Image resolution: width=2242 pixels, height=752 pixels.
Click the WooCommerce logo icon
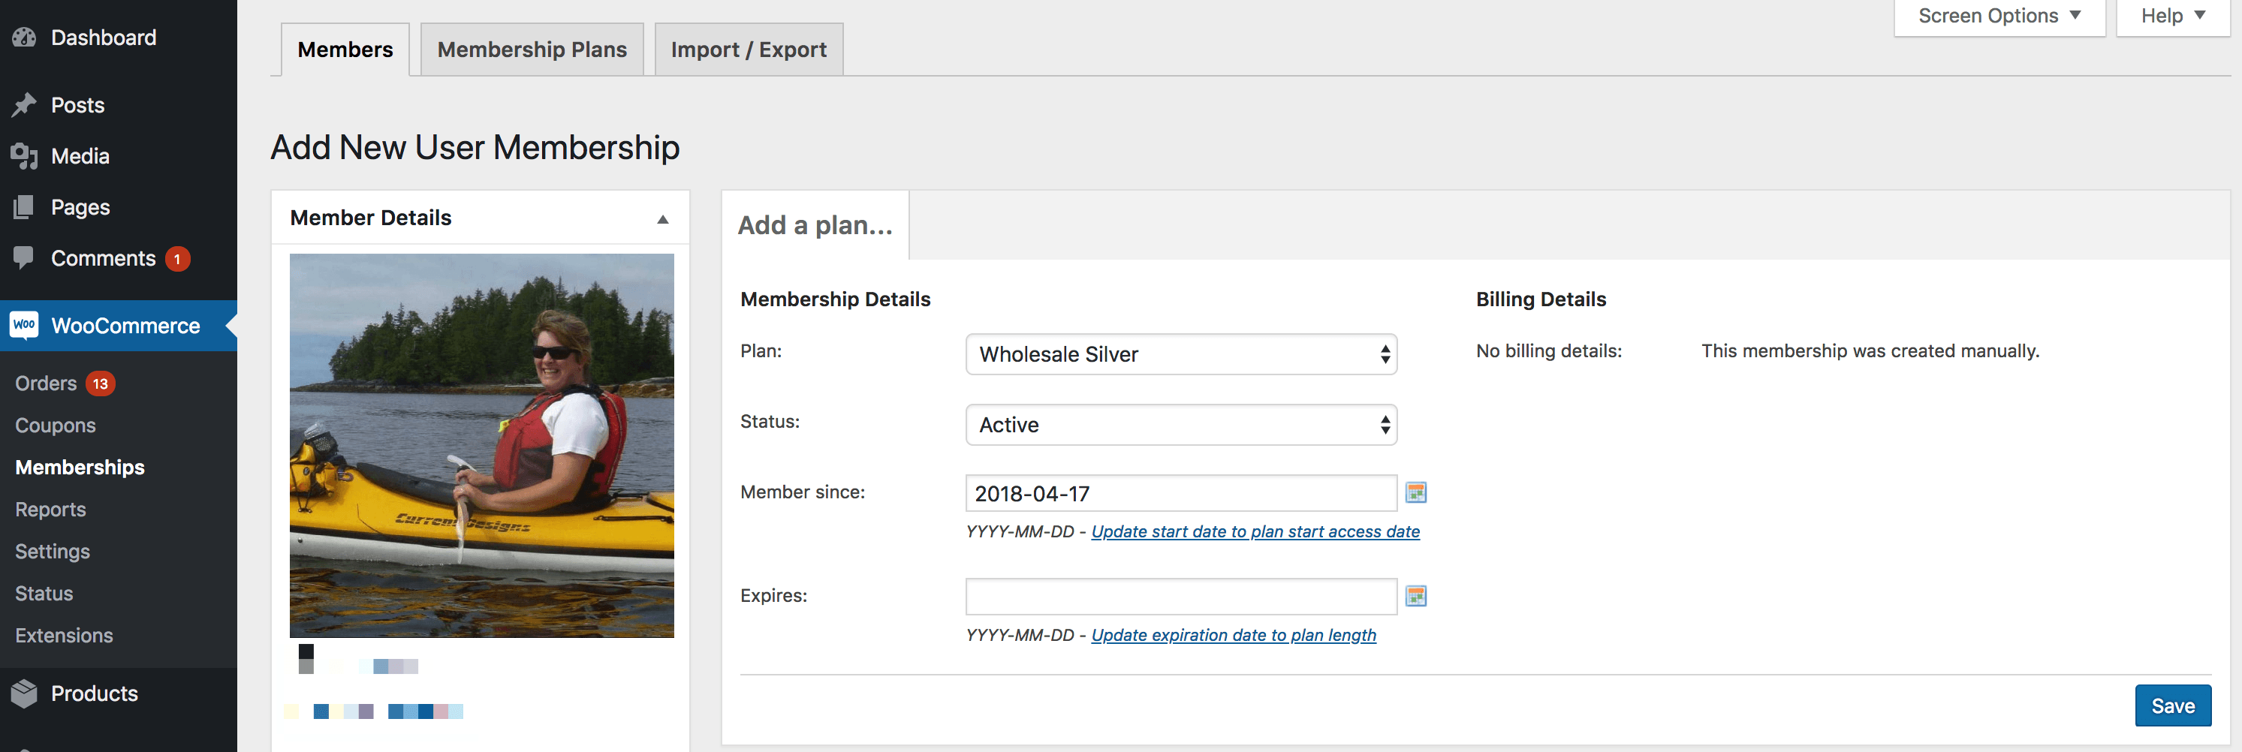pyautogui.click(x=24, y=326)
